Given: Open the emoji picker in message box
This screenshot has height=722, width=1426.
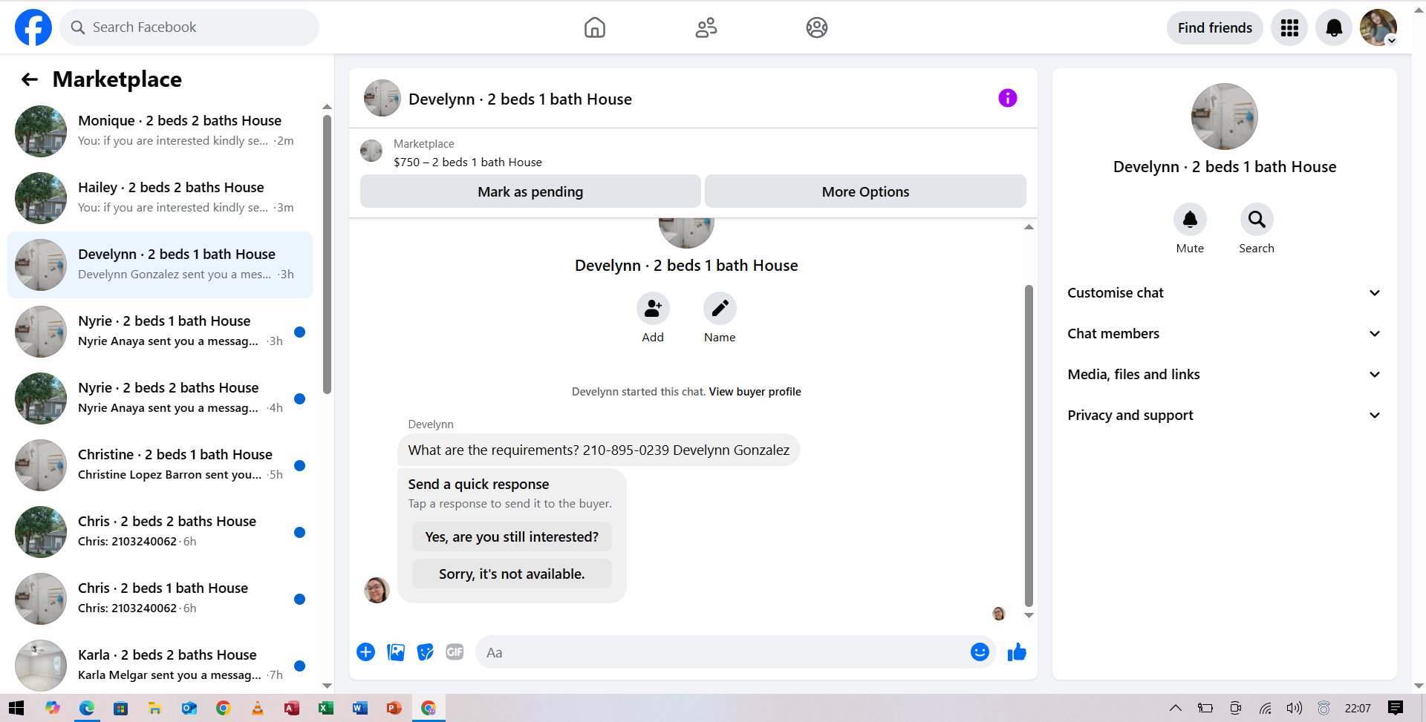Looking at the screenshot, I should (980, 652).
